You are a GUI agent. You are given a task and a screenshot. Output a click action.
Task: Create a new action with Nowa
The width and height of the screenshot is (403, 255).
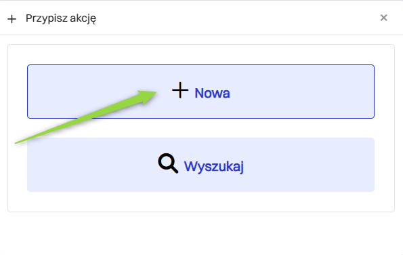click(x=200, y=92)
